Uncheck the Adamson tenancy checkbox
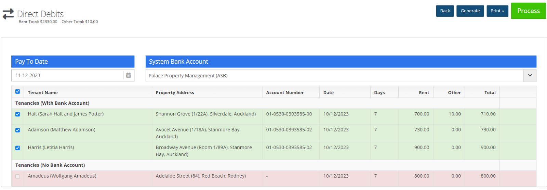The image size is (547, 190). pyautogui.click(x=17, y=130)
